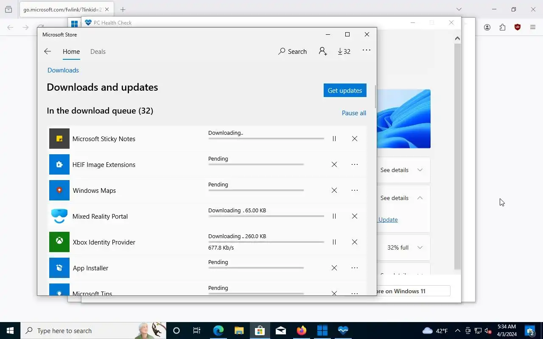The width and height of the screenshot is (543, 339).
Task: Switch to the Home tab in Store
Action: point(71,52)
